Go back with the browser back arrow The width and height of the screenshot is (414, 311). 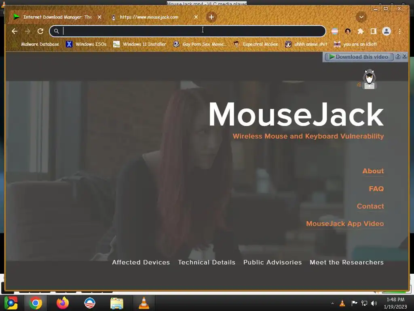click(15, 31)
